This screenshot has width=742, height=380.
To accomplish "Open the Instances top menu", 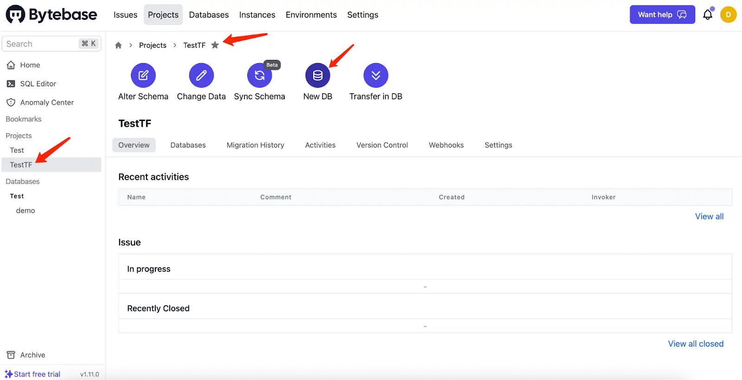I will [x=257, y=15].
